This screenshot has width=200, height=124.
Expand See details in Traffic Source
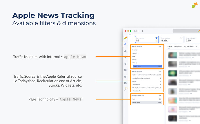137,91
